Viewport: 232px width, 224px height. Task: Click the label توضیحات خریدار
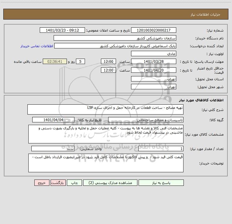point(212,163)
